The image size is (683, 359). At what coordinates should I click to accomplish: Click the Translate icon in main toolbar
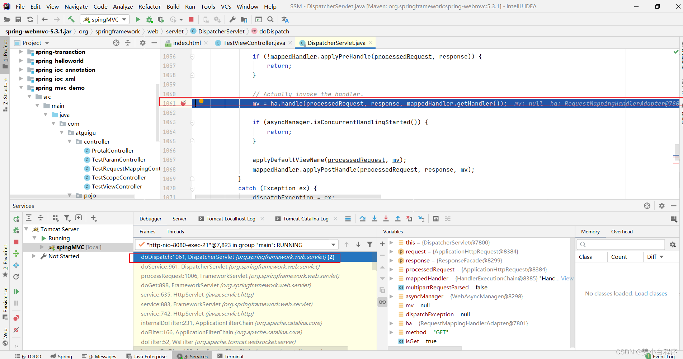click(285, 19)
